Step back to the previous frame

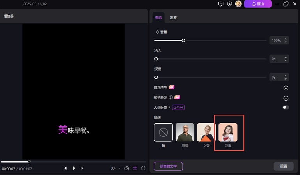point(66,168)
